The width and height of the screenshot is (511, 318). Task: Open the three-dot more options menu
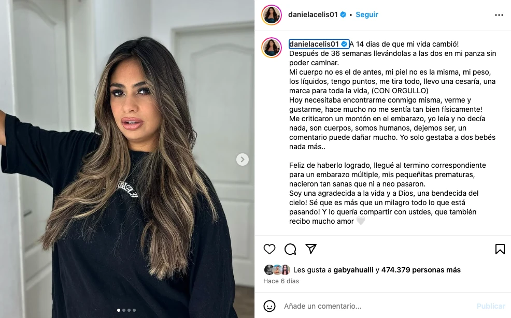click(499, 15)
